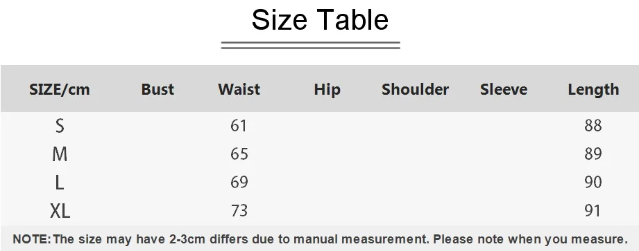Click waist value 69 for size L
639x251 pixels.
[239, 182]
